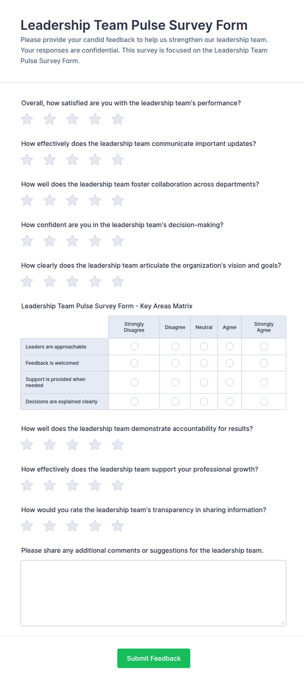Rate overall satisfaction one star
Viewport: 304px width, 684px height.
[x=27, y=119]
